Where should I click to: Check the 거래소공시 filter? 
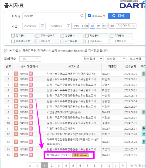click(x=87, y=41)
